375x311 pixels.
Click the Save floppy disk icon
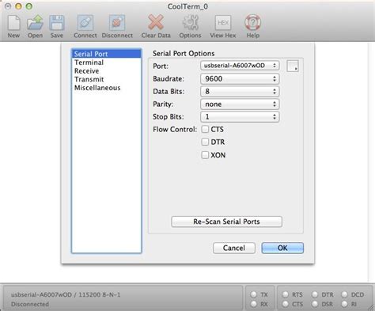point(57,23)
